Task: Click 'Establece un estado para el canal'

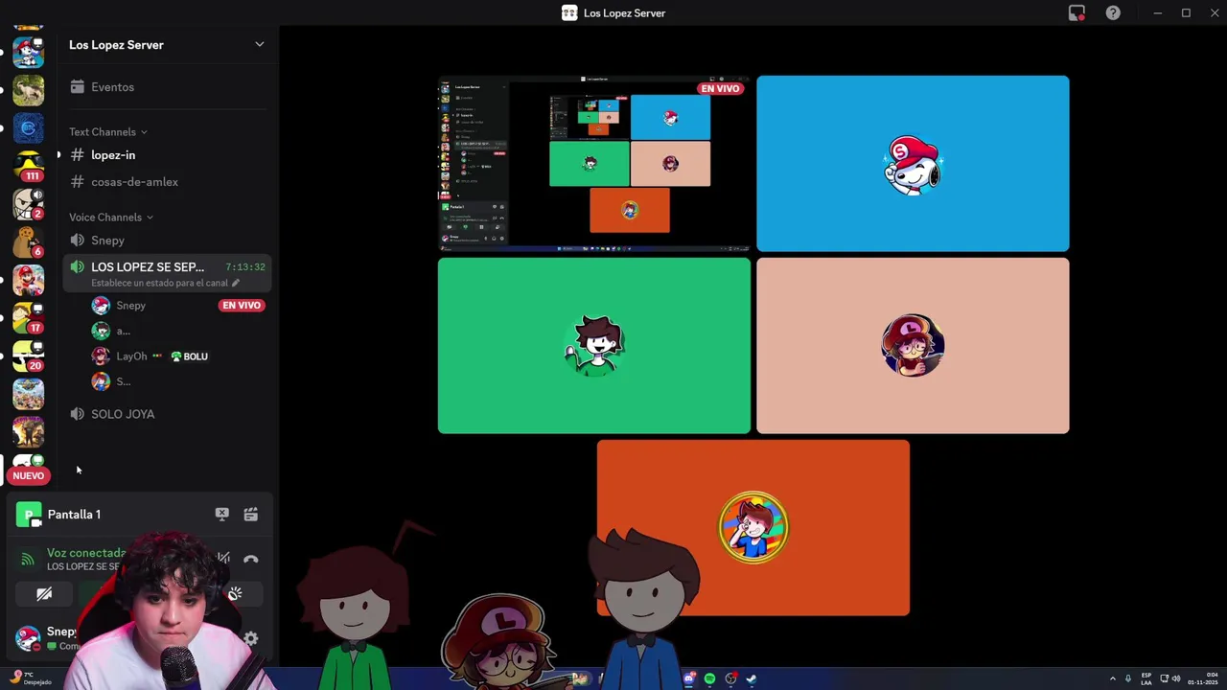Action: [x=159, y=283]
